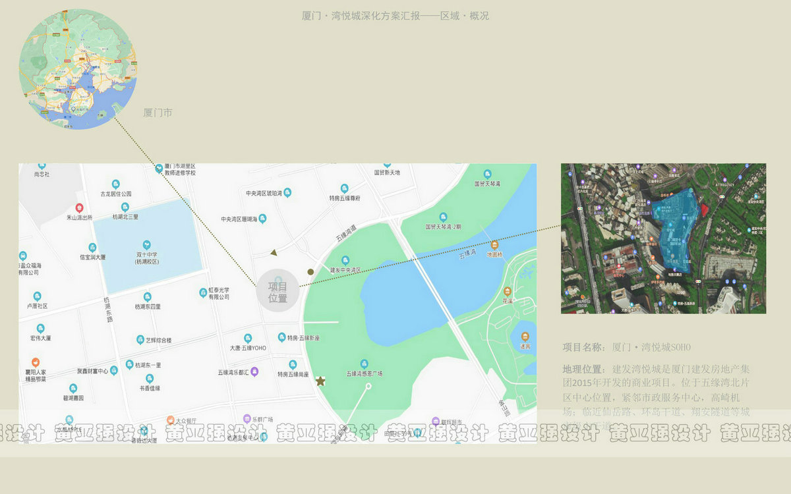Click the olive triangle marker on map
Image resolution: width=791 pixels, height=494 pixels.
274,252
